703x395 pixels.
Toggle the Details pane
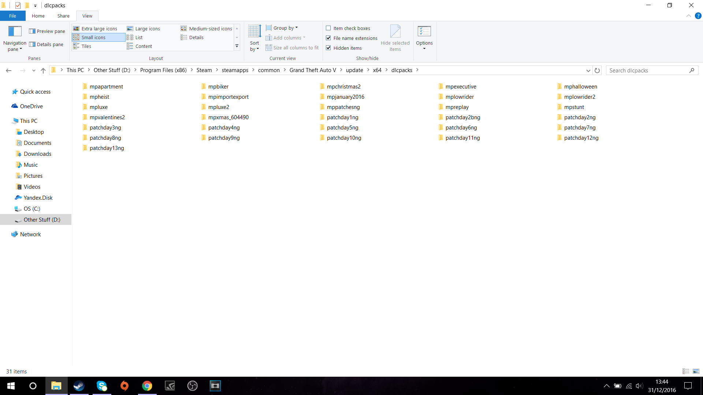[x=46, y=44]
